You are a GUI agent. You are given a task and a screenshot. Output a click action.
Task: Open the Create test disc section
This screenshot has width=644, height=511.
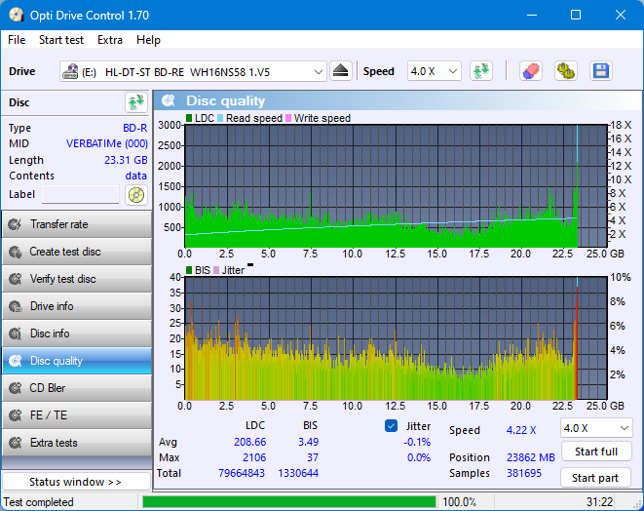pyautogui.click(x=77, y=252)
